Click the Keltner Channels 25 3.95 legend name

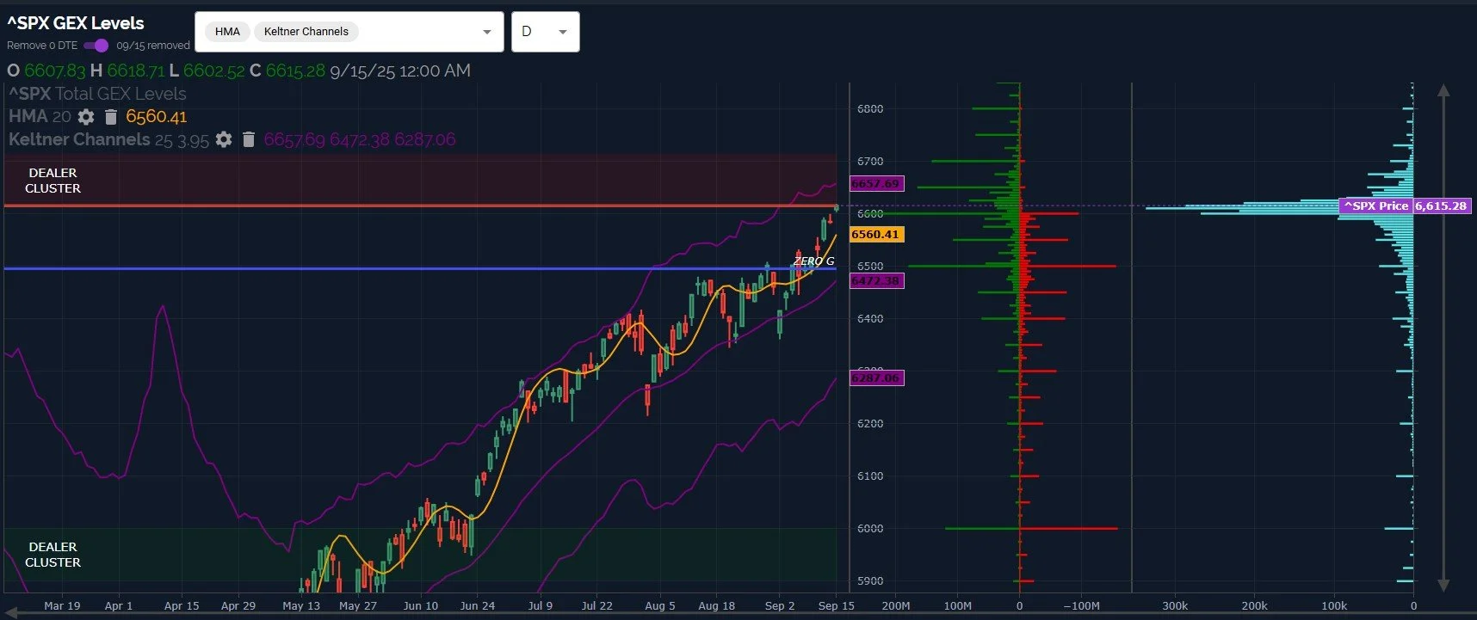(108, 139)
